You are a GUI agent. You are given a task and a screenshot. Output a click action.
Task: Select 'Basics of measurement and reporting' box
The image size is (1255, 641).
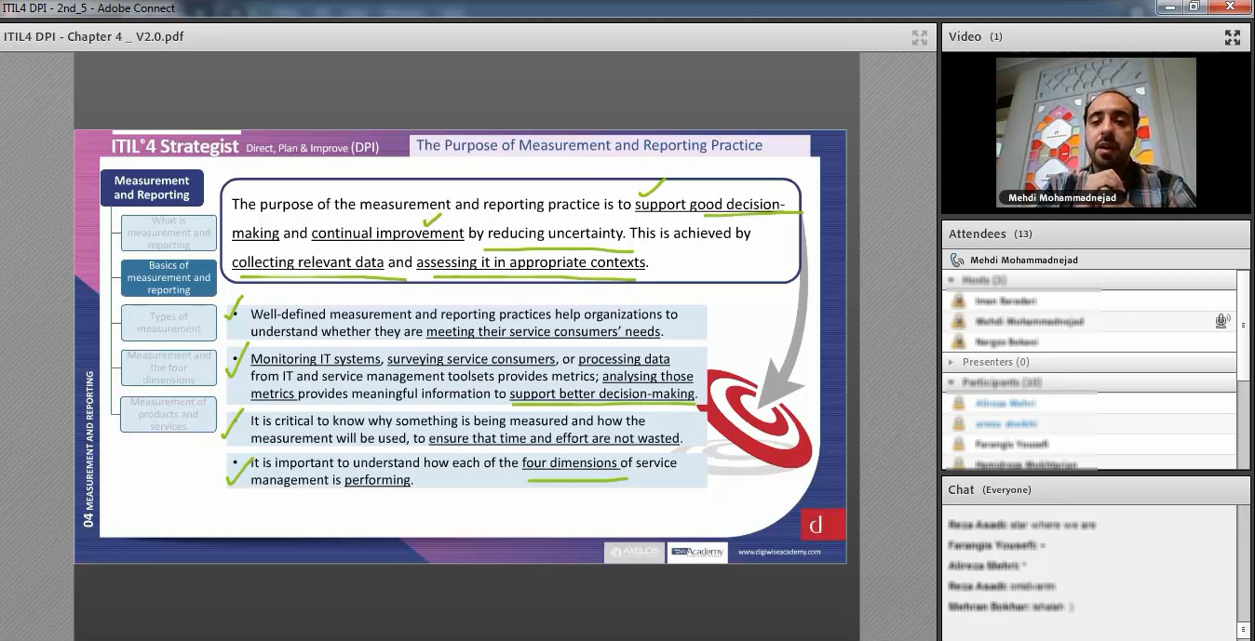tap(169, 277)
